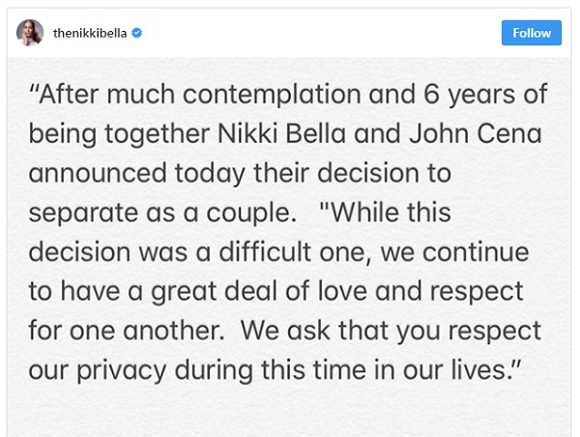Click the words "separate as a couple."
The width and height of the screenshot is (580, 437).
(x=162, y=214)
